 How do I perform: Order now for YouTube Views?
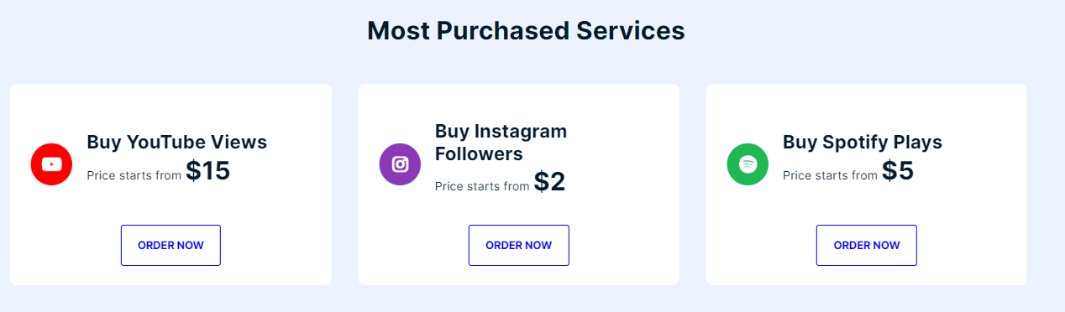tap(171, 245)
